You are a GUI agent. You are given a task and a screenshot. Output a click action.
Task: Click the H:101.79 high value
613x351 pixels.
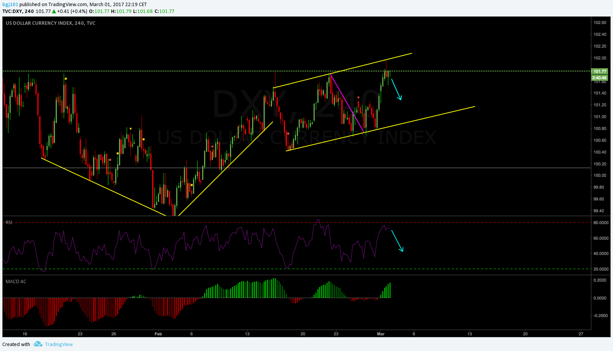tap(121, 11)
